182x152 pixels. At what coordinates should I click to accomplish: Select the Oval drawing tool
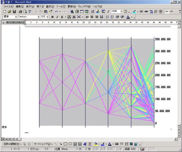click(70, 144)
